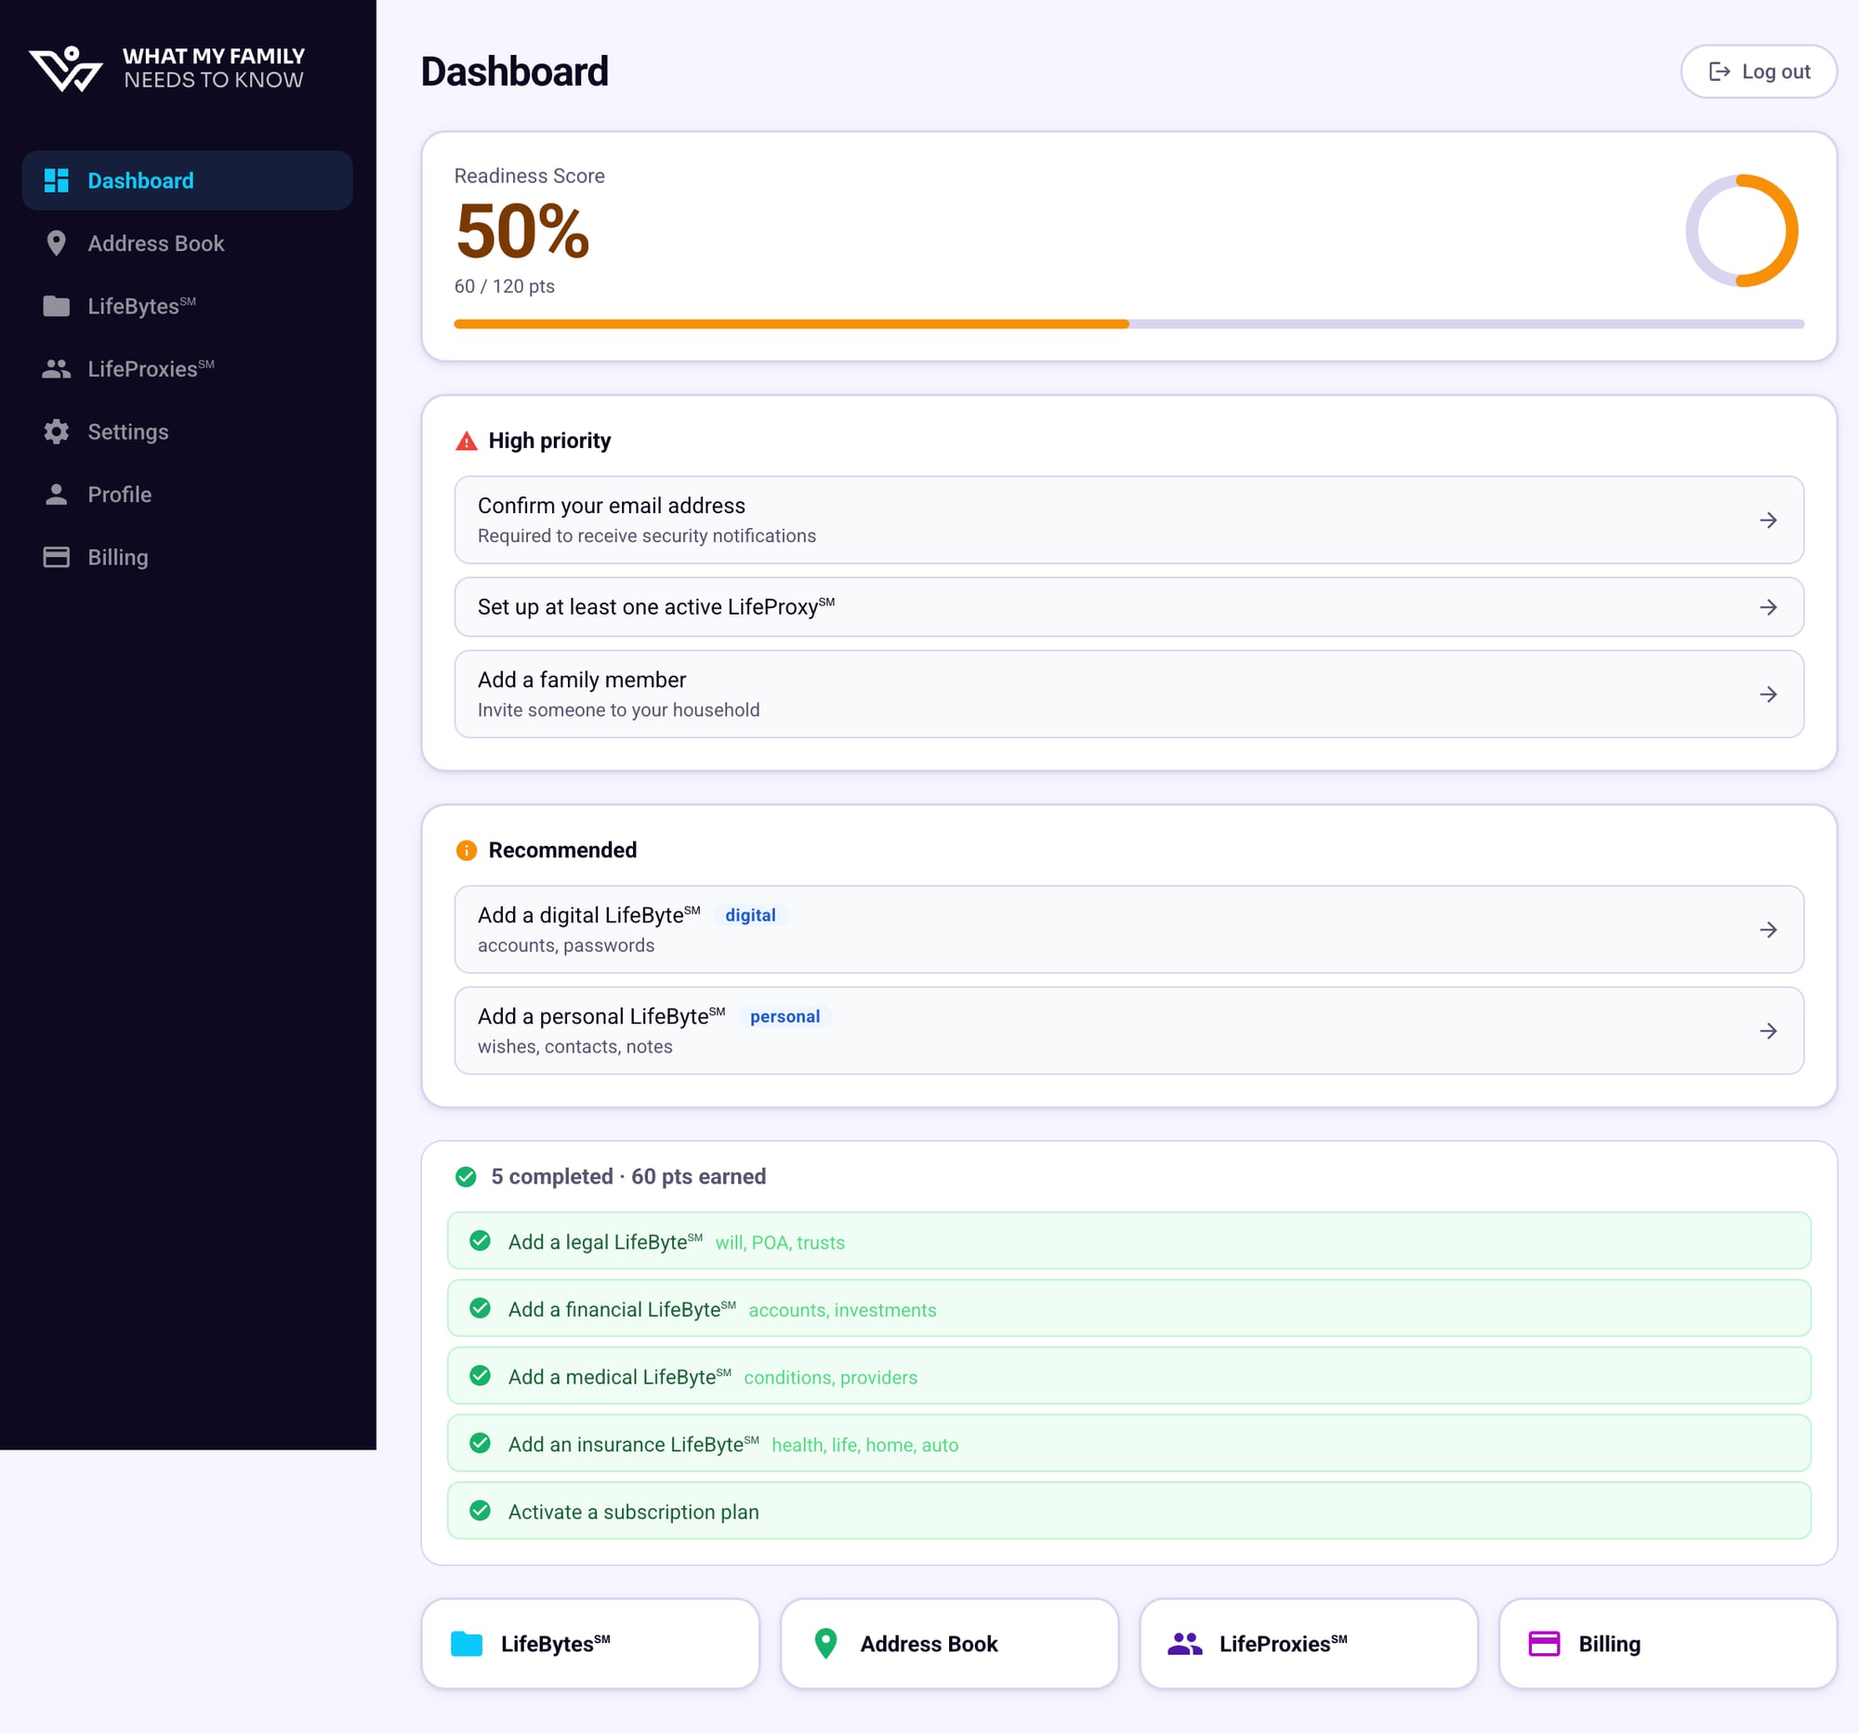Click the green check on Add a legal LifeByte
The height and width of the screenshot is (1734, 1859).
(x=481, y=1241)
